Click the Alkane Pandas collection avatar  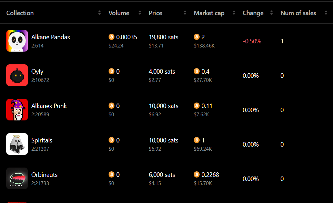click(17, 41)
